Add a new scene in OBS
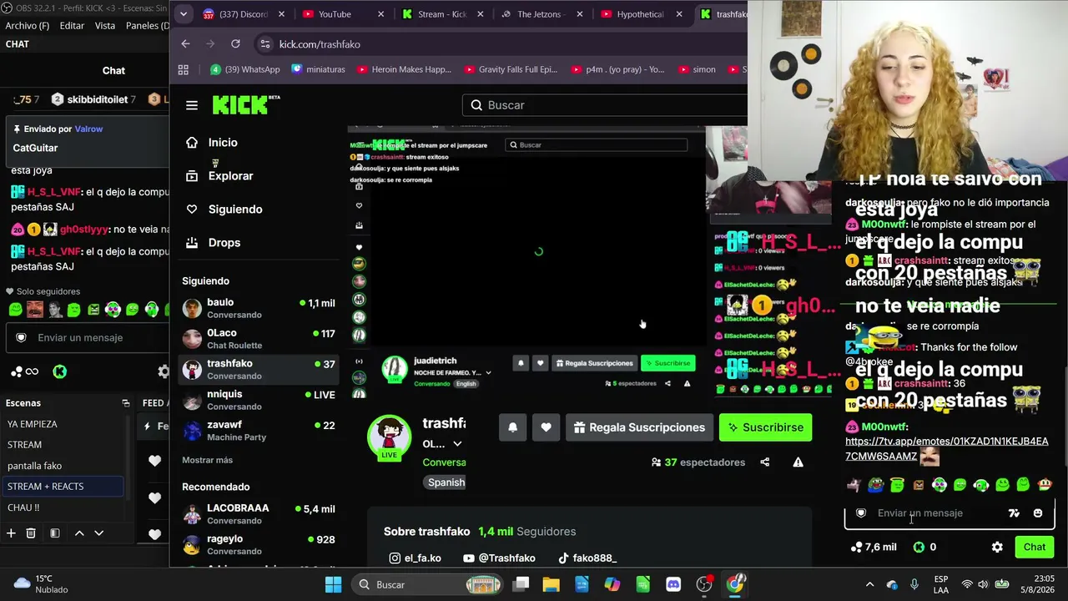Image resolution: width=1068 pixels, height=601 pixels. [11, 533]
